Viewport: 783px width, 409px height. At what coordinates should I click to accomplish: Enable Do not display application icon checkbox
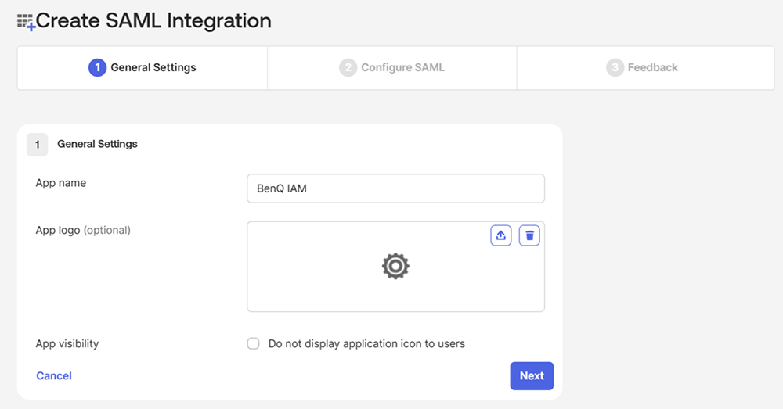point(253,343)
